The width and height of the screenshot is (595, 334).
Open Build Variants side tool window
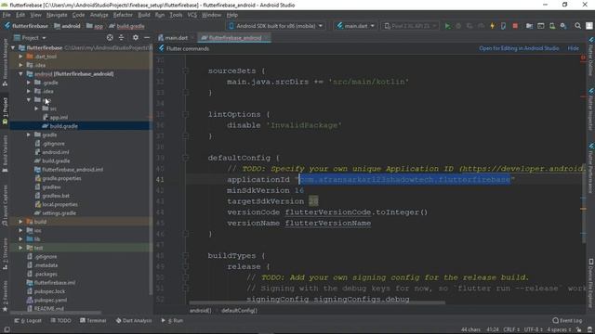[5, 153]
